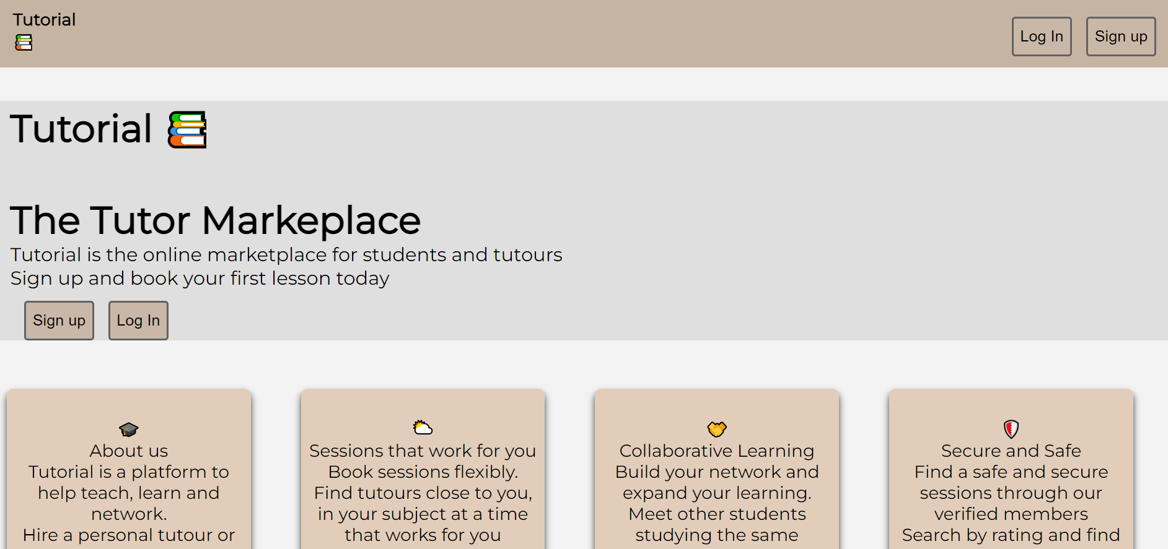Click the Book sessions flexibly text
The height and width of the screenshot is (549, 1168).
click(423, 472)
